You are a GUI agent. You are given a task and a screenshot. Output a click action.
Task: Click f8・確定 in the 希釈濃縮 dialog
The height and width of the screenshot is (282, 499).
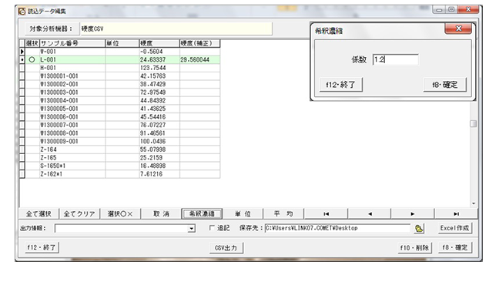444,85
